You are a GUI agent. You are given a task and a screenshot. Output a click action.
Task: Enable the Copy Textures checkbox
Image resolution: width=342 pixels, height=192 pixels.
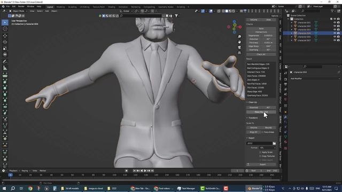[x=260, y=156]
